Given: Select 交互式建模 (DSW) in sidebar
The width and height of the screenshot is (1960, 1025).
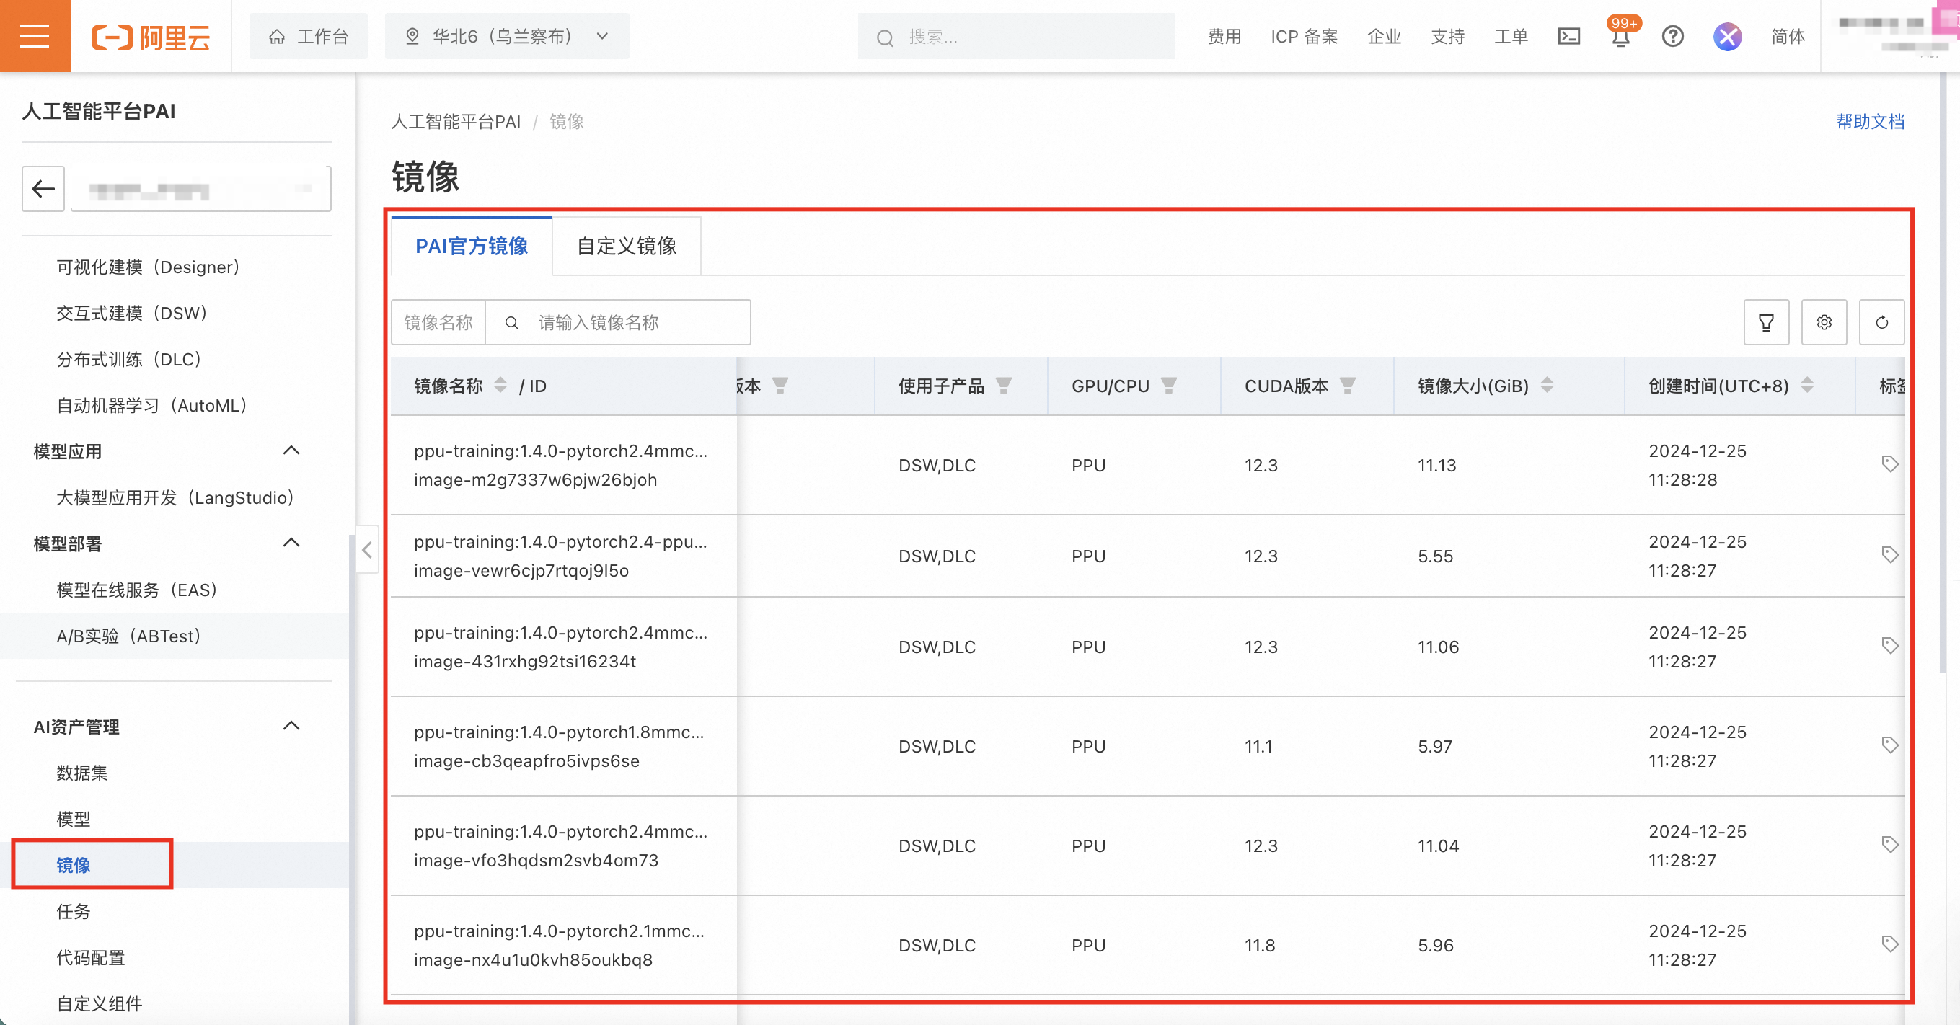Looking at the screenshot, I should tap(132, 314).
